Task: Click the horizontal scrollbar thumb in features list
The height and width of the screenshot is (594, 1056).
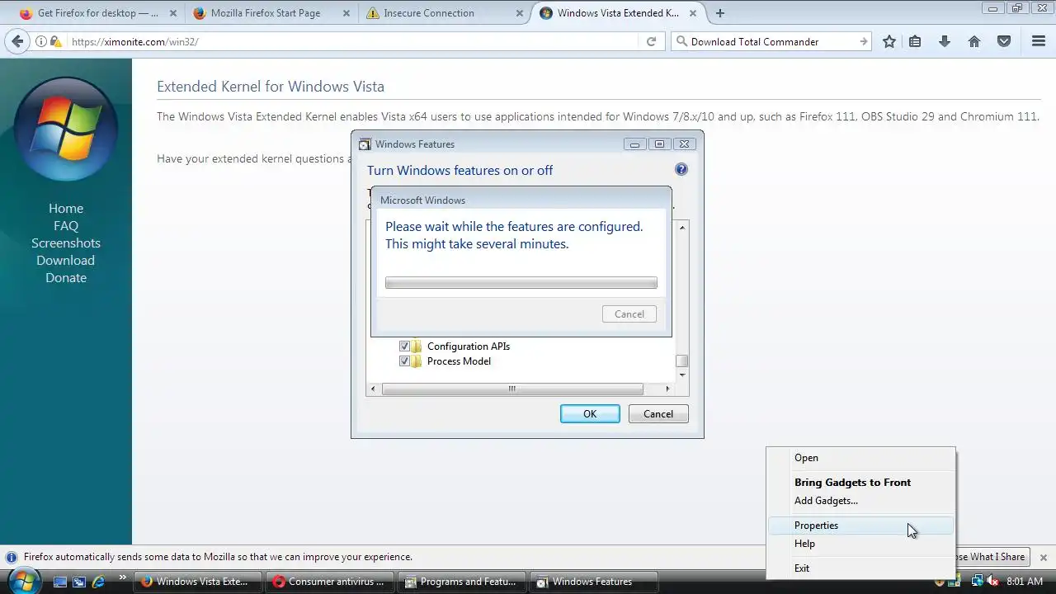Action: point(512,389)
